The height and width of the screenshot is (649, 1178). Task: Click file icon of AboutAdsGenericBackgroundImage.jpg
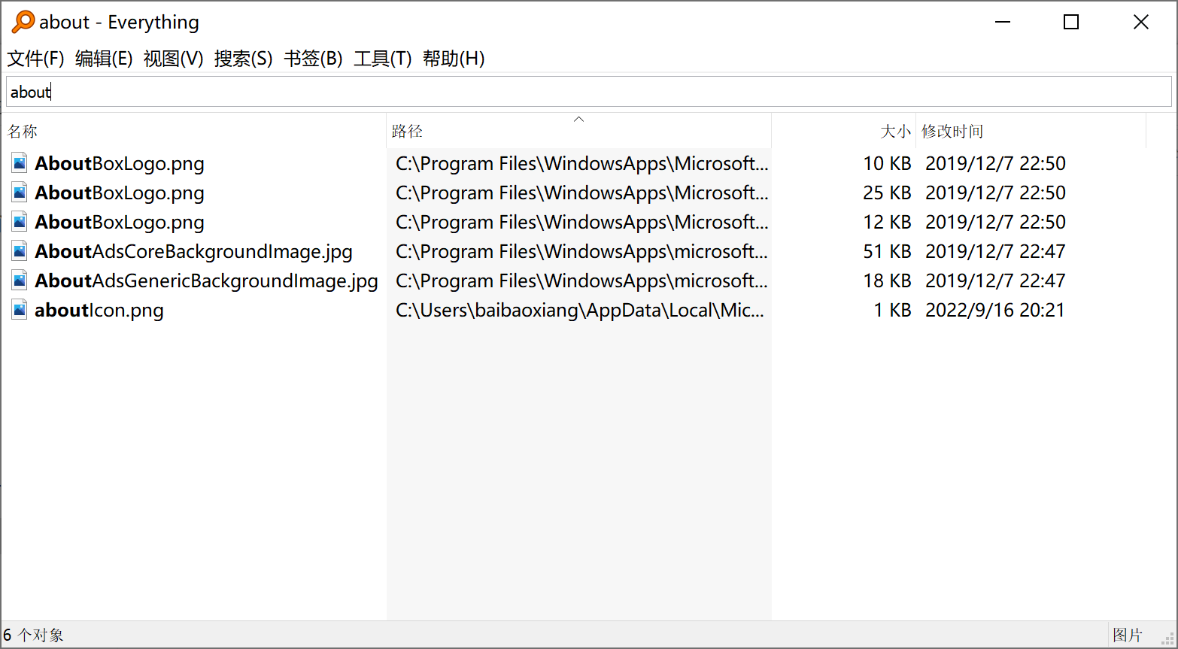coord(20,281)
